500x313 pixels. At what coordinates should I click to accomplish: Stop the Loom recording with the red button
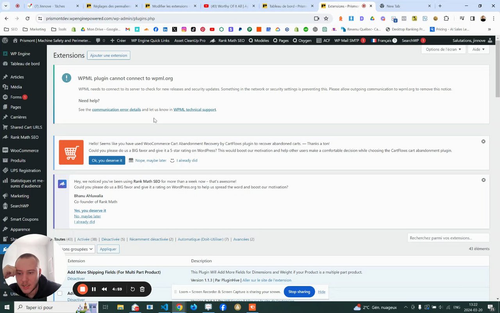tap(82, 289)
